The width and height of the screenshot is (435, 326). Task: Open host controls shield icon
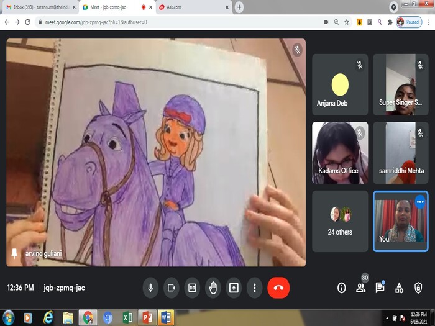click(x=418, y=288)
